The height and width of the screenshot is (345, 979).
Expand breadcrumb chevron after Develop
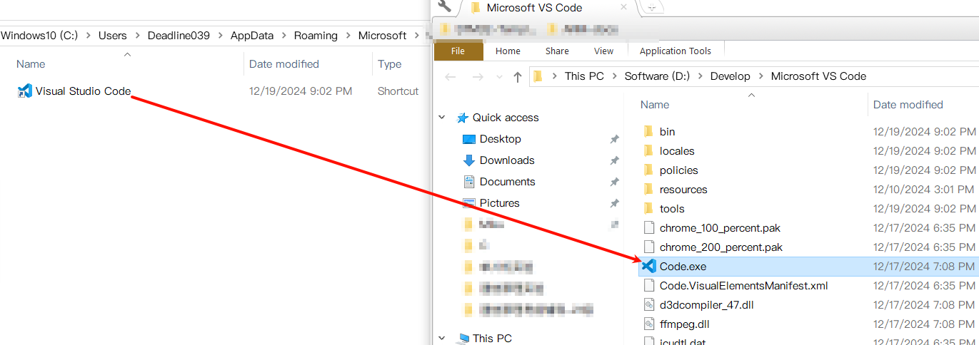(761, 76)
